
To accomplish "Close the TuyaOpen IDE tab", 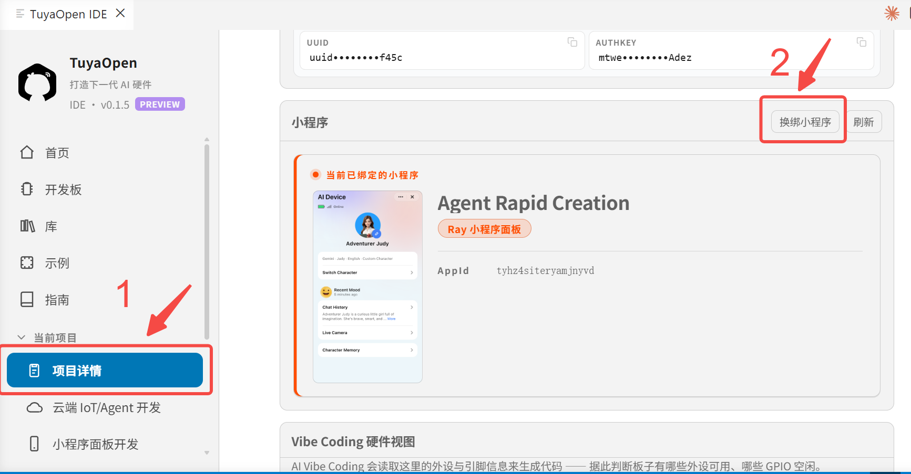I will click(x=120, y=13).
